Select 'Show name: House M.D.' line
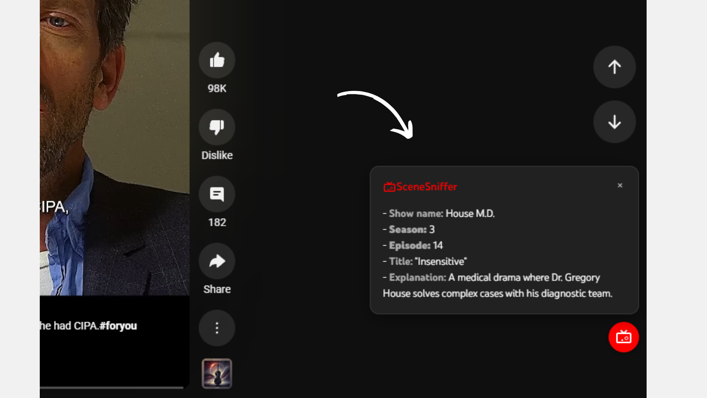 pos(439,213)
